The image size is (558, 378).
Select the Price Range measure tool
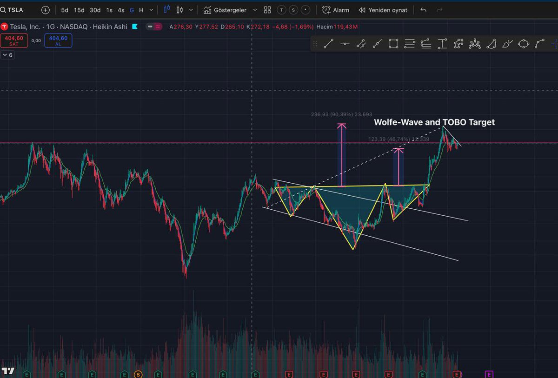(x=442, y=44)
